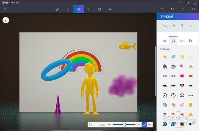
Task: Click the fit-to-screen zoom icon
Action: 91,124
